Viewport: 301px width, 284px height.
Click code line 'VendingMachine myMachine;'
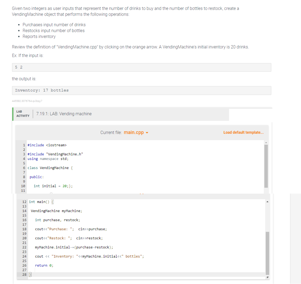point(56,211)
